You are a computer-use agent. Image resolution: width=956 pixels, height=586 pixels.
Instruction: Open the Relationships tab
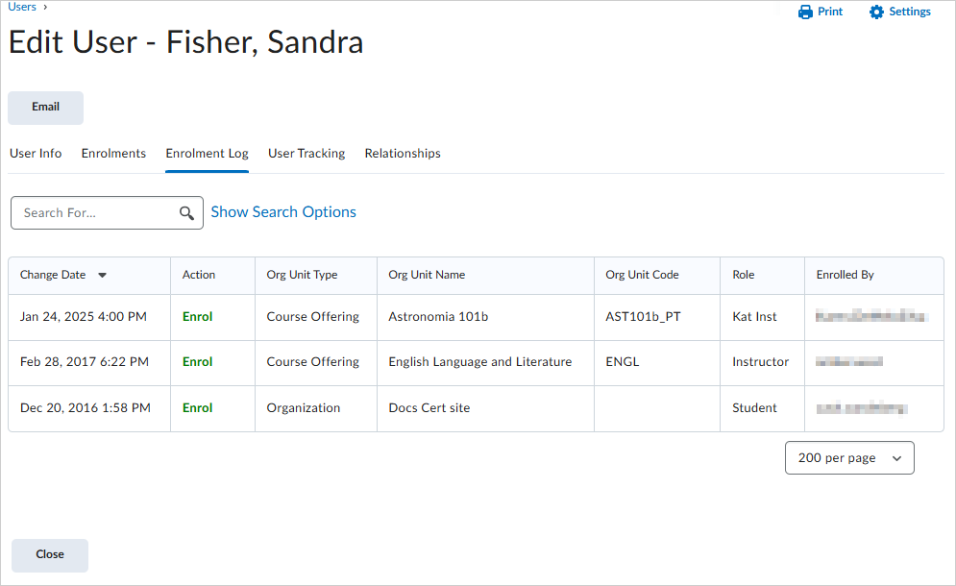tap(403, 153)
